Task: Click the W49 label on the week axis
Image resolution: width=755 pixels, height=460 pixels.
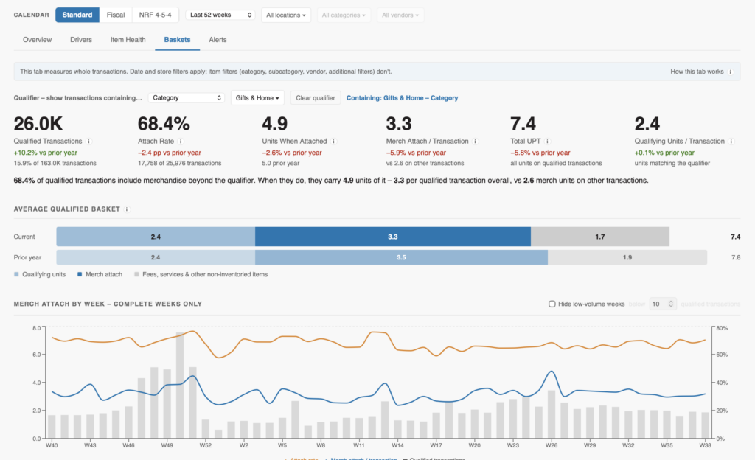Action: [167, 445]
